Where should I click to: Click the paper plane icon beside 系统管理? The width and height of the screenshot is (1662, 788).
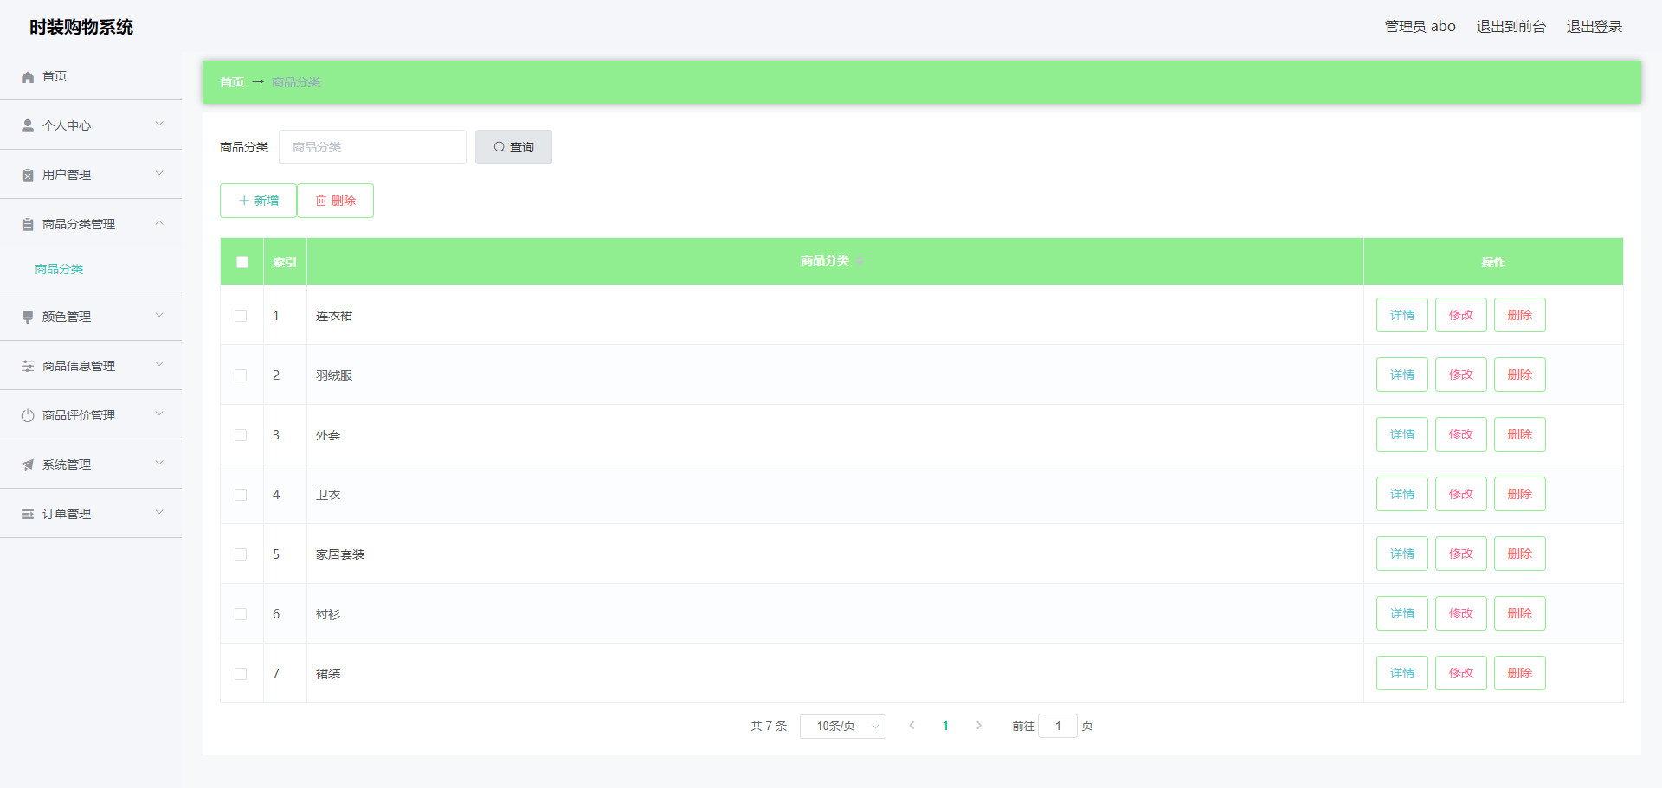tap(28, 465)
